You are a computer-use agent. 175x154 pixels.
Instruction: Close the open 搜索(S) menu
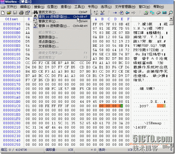(x=39, y=7)
